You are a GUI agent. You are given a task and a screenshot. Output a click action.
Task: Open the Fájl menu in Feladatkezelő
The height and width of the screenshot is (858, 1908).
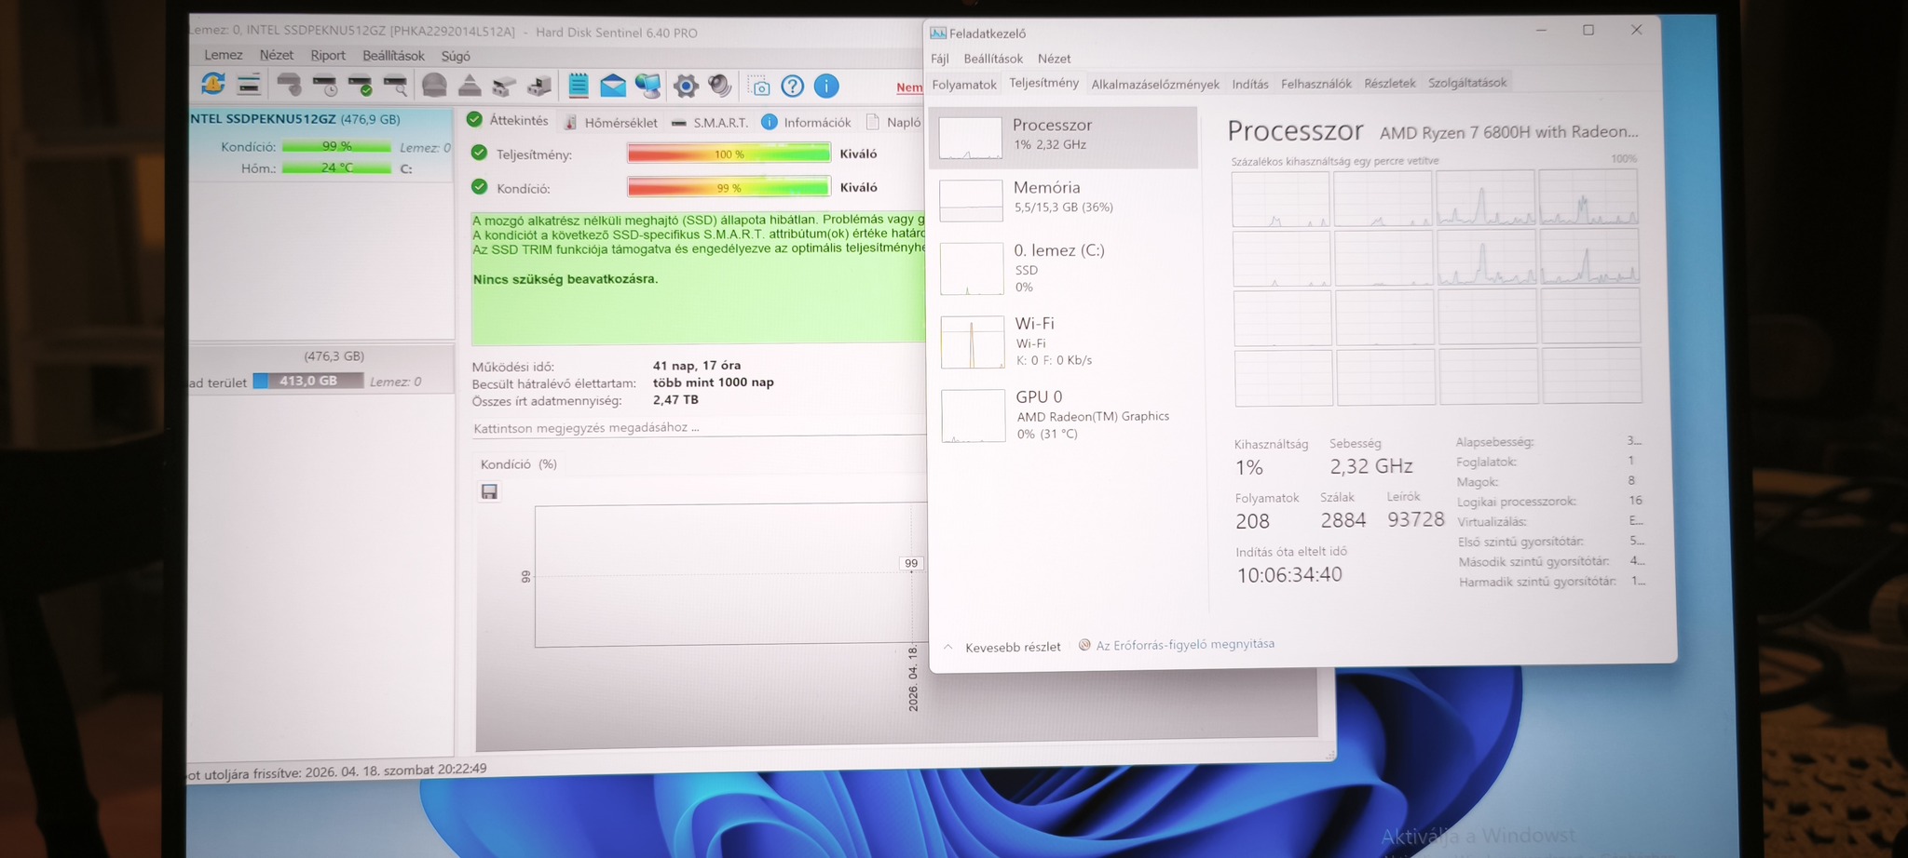(x=940, y=59)
